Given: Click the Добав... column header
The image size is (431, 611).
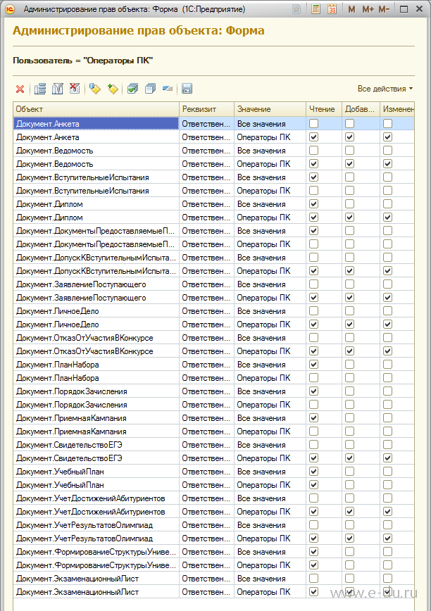Looking at the screenshot, I should [361, 109].
